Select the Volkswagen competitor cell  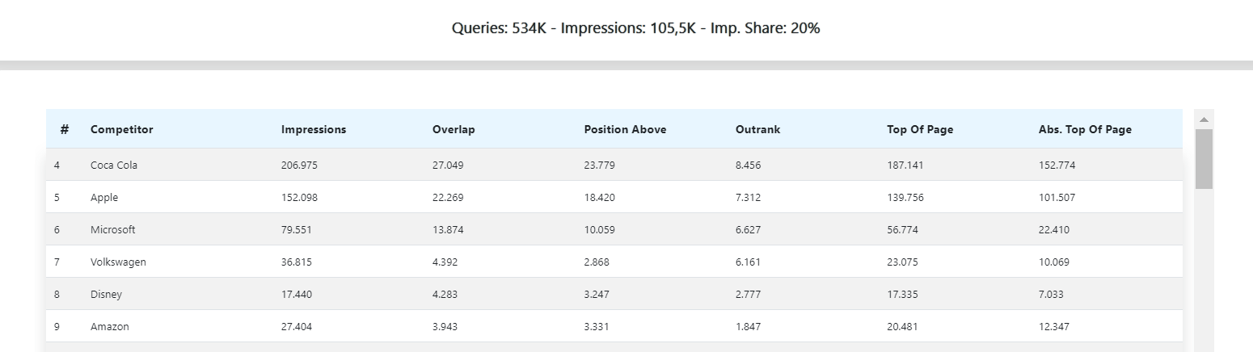tap(118, 262)
